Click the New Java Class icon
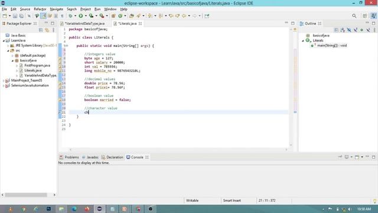378x213 pixels. 120,16
